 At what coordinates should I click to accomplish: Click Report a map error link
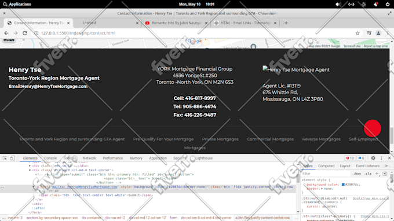375,46
